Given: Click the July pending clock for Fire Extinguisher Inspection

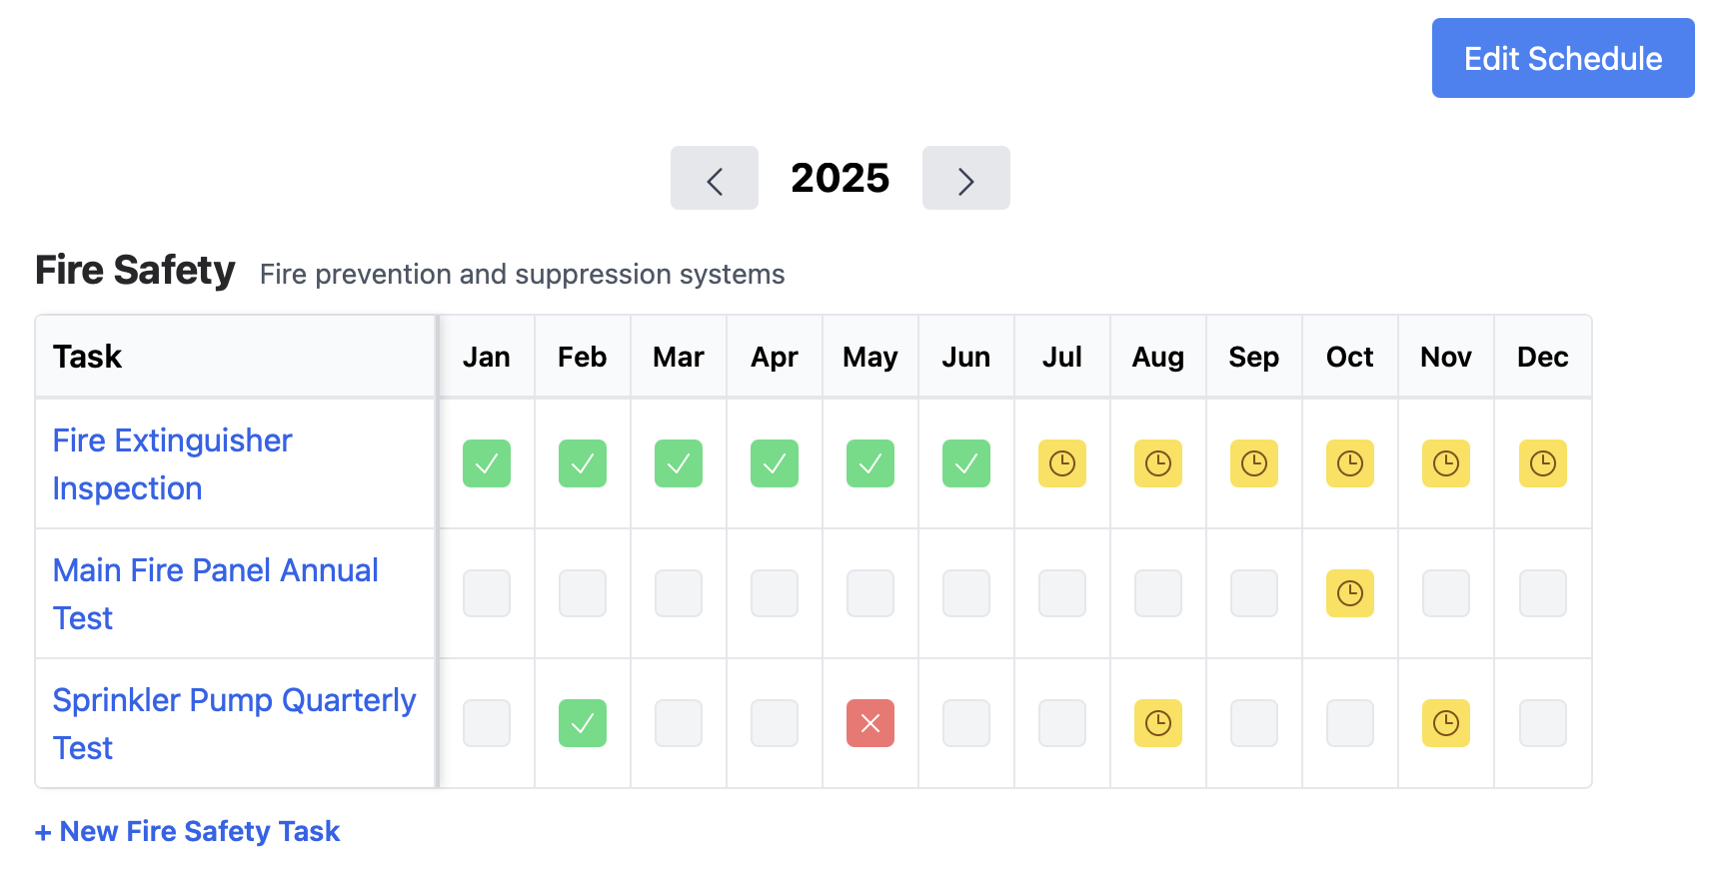Looking at the screenshot, I should (1062, 463).
